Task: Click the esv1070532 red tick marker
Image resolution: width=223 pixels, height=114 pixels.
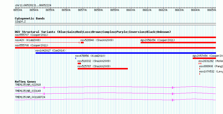Action: (x=200, y=74)
